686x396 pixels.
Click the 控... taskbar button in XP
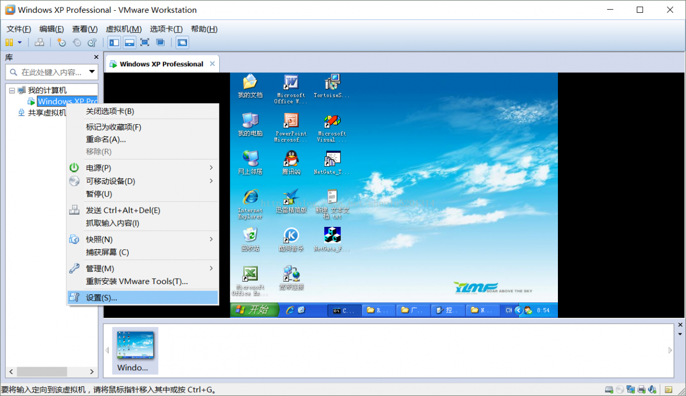click(448, 310)
